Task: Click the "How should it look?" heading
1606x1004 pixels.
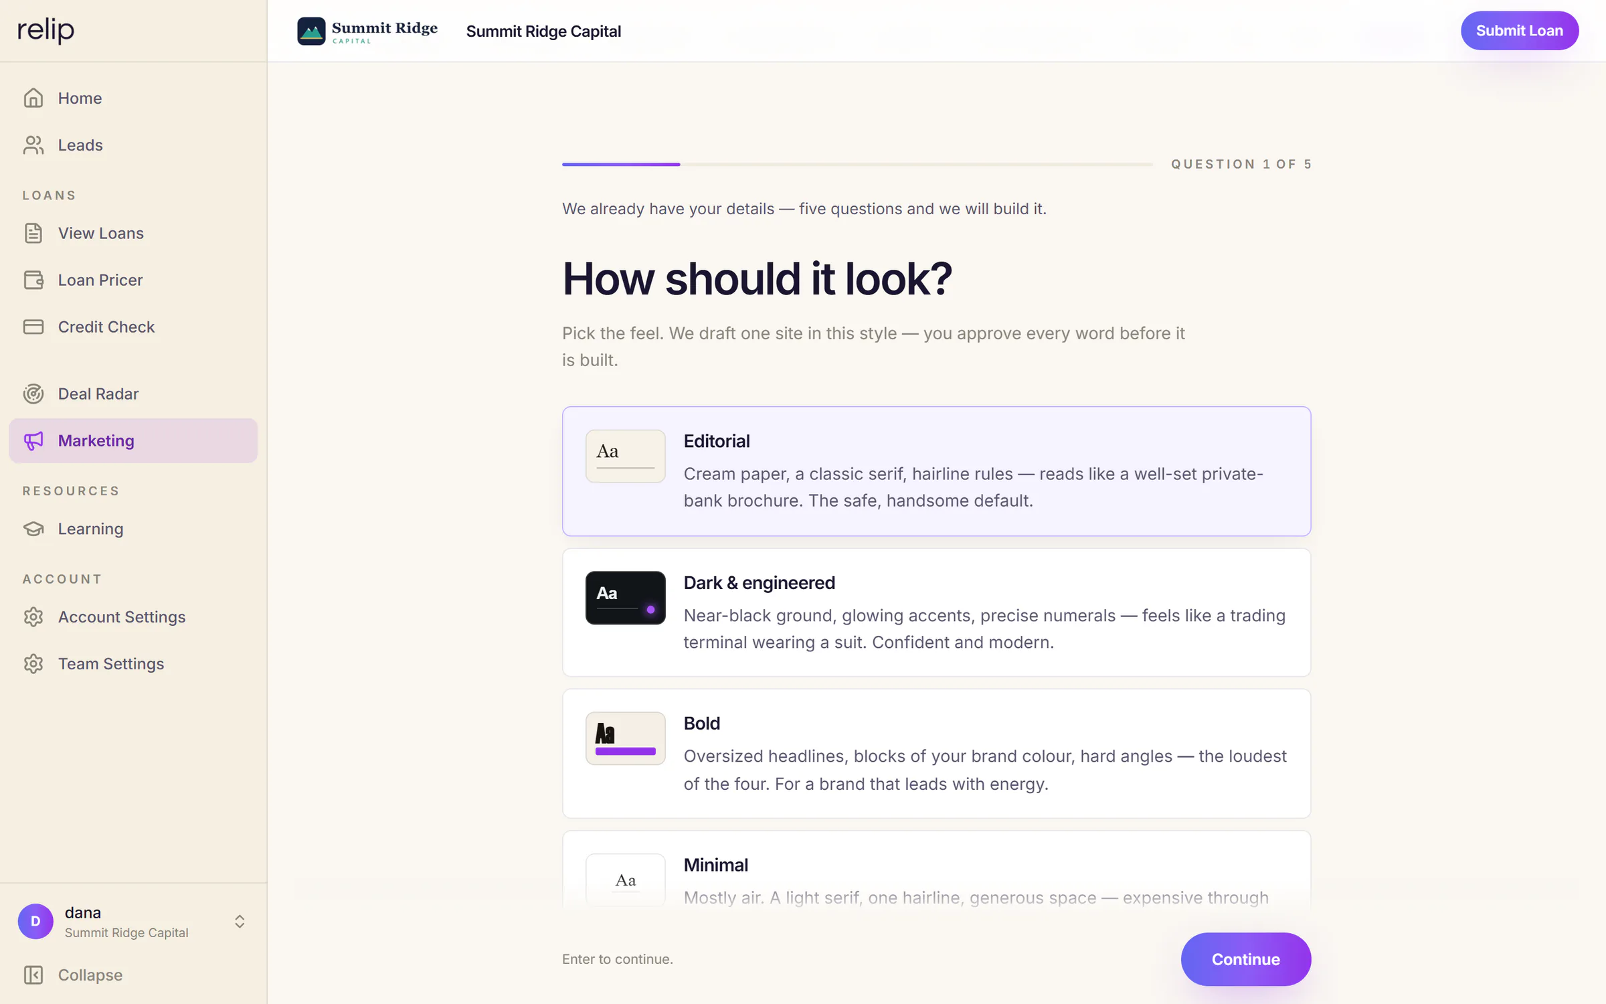Action: (757, 278)
